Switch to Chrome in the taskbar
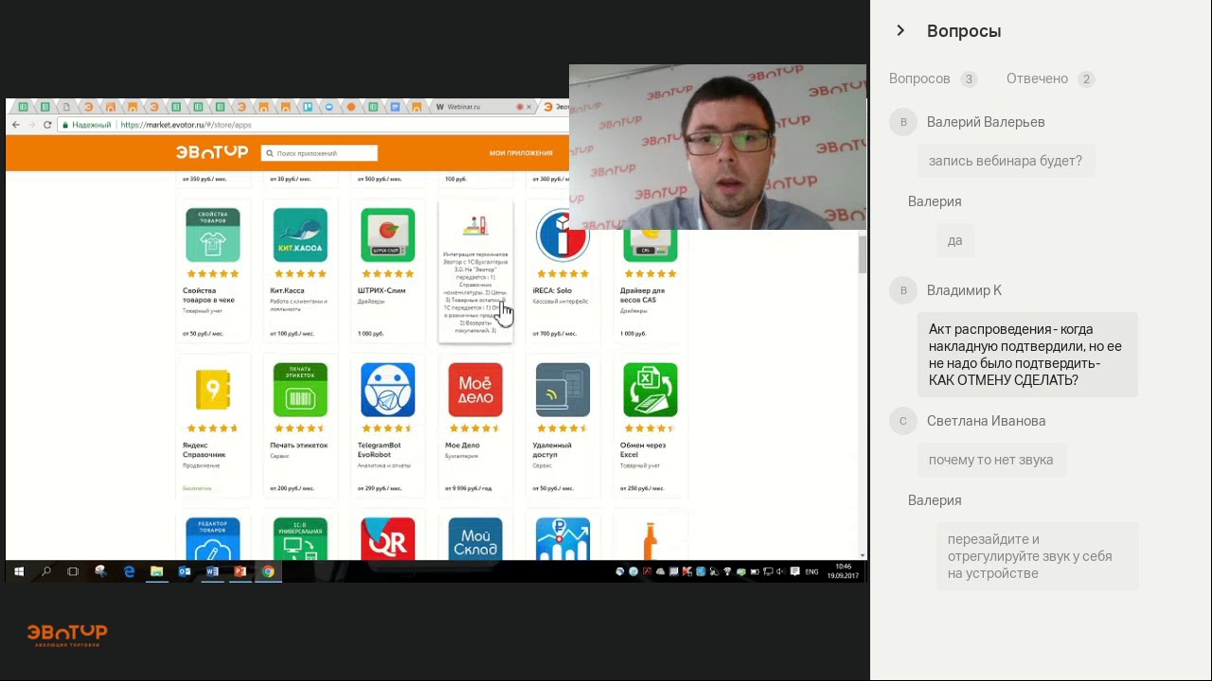Image resolution: width=1212 pixels, height=681 pixels. (268, 571)
